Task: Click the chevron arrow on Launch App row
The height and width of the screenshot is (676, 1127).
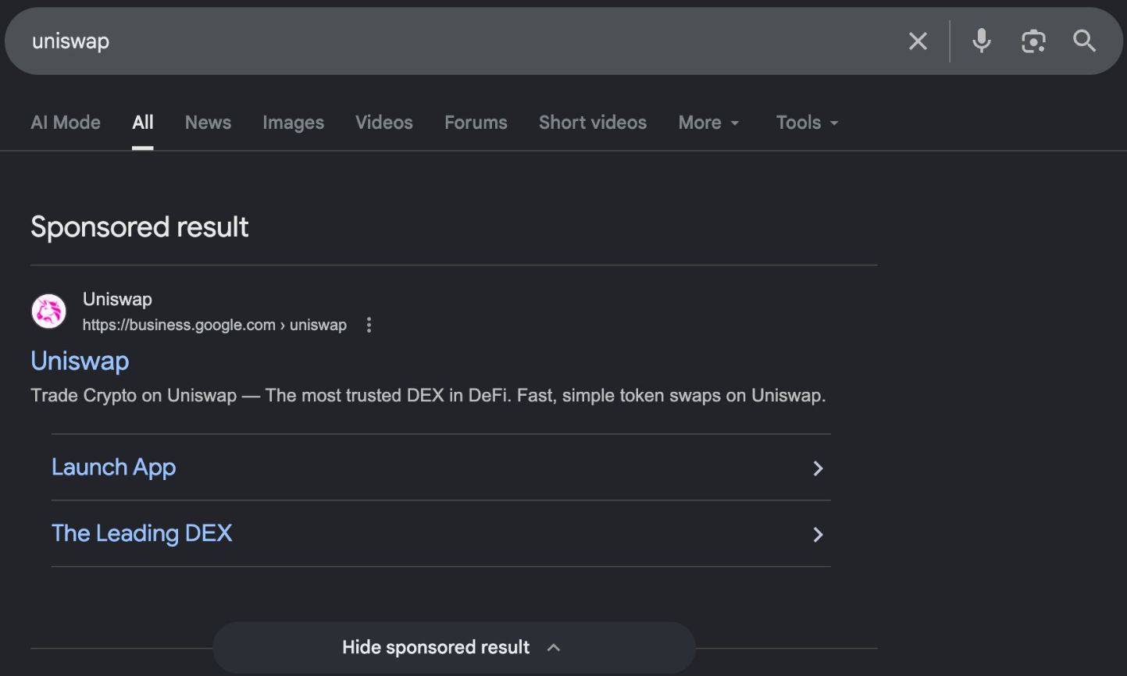Action: (818, 468)
